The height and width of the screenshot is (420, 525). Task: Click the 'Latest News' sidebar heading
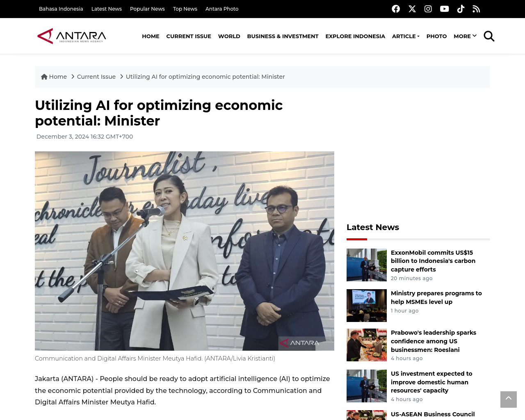tap(373, 227)
